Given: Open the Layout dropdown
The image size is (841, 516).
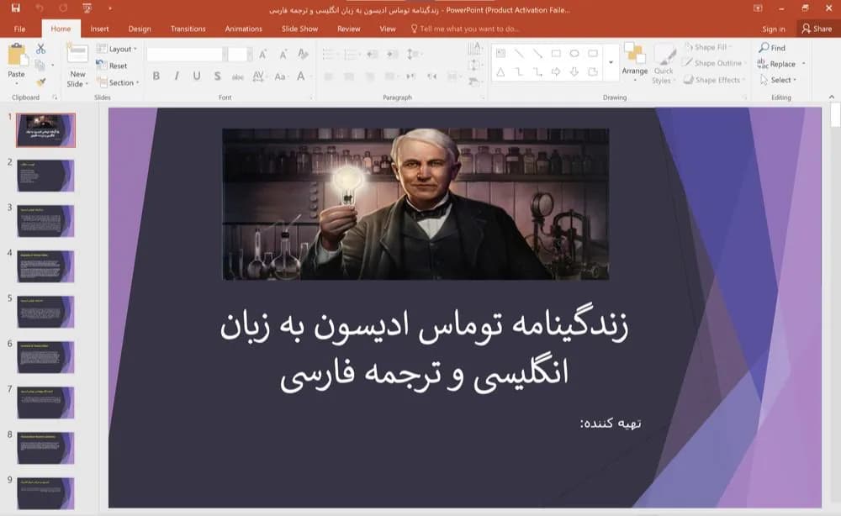Looking at the screenshot, I should click(117, 49).
